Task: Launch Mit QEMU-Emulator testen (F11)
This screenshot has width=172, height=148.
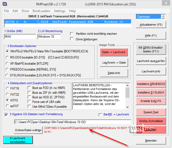Action: 151,49
